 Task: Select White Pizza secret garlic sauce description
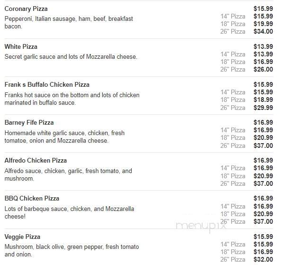[71, 56]
